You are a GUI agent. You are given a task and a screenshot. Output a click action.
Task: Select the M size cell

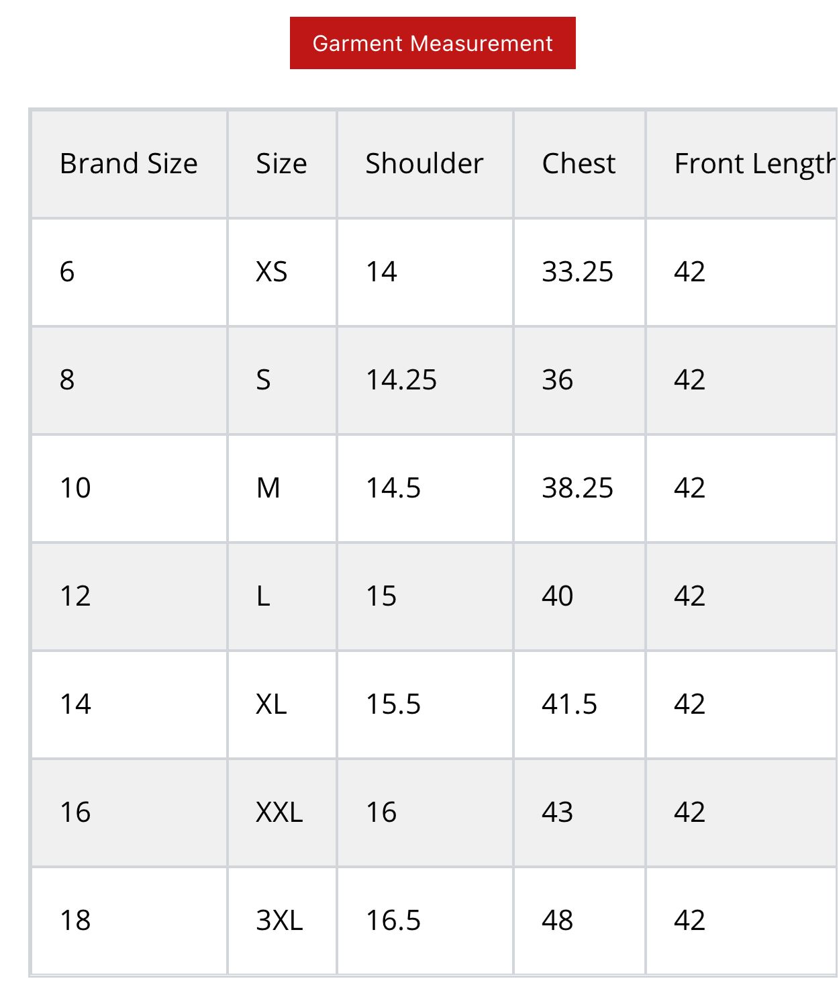(x=268, y=488)
